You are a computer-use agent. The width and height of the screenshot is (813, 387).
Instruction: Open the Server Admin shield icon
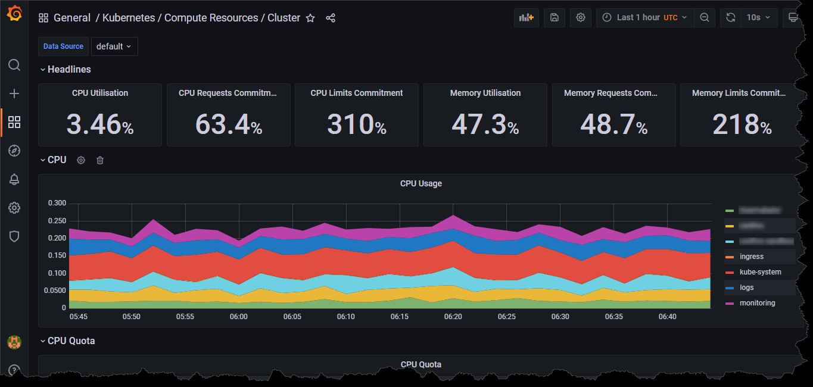tap(14, 236)
